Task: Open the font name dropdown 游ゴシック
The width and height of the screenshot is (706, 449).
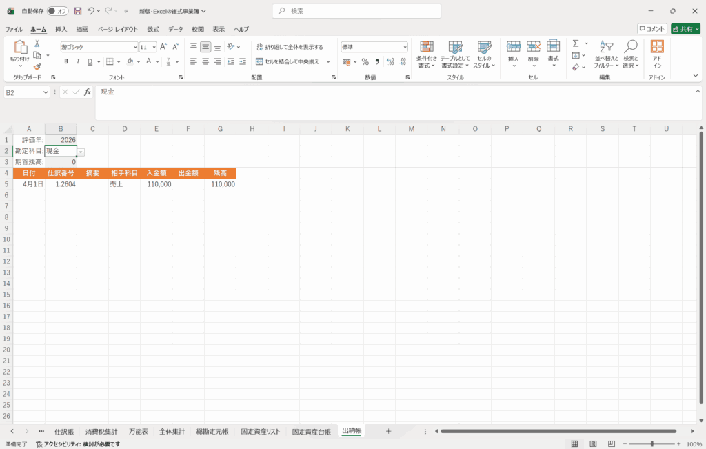Action: 135,47
